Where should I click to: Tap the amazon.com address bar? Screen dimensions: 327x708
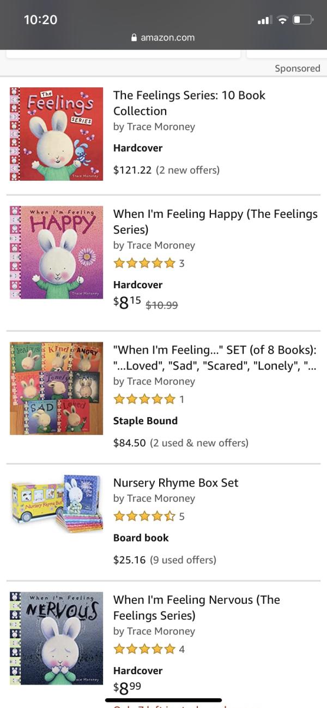pos(167,38)
